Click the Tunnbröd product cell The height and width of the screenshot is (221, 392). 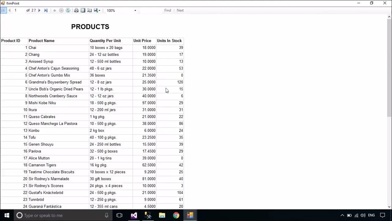click(x=58, y=200)
